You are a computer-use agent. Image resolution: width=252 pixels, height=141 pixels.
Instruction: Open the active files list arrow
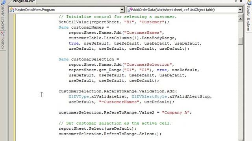[x=236, y=1]
